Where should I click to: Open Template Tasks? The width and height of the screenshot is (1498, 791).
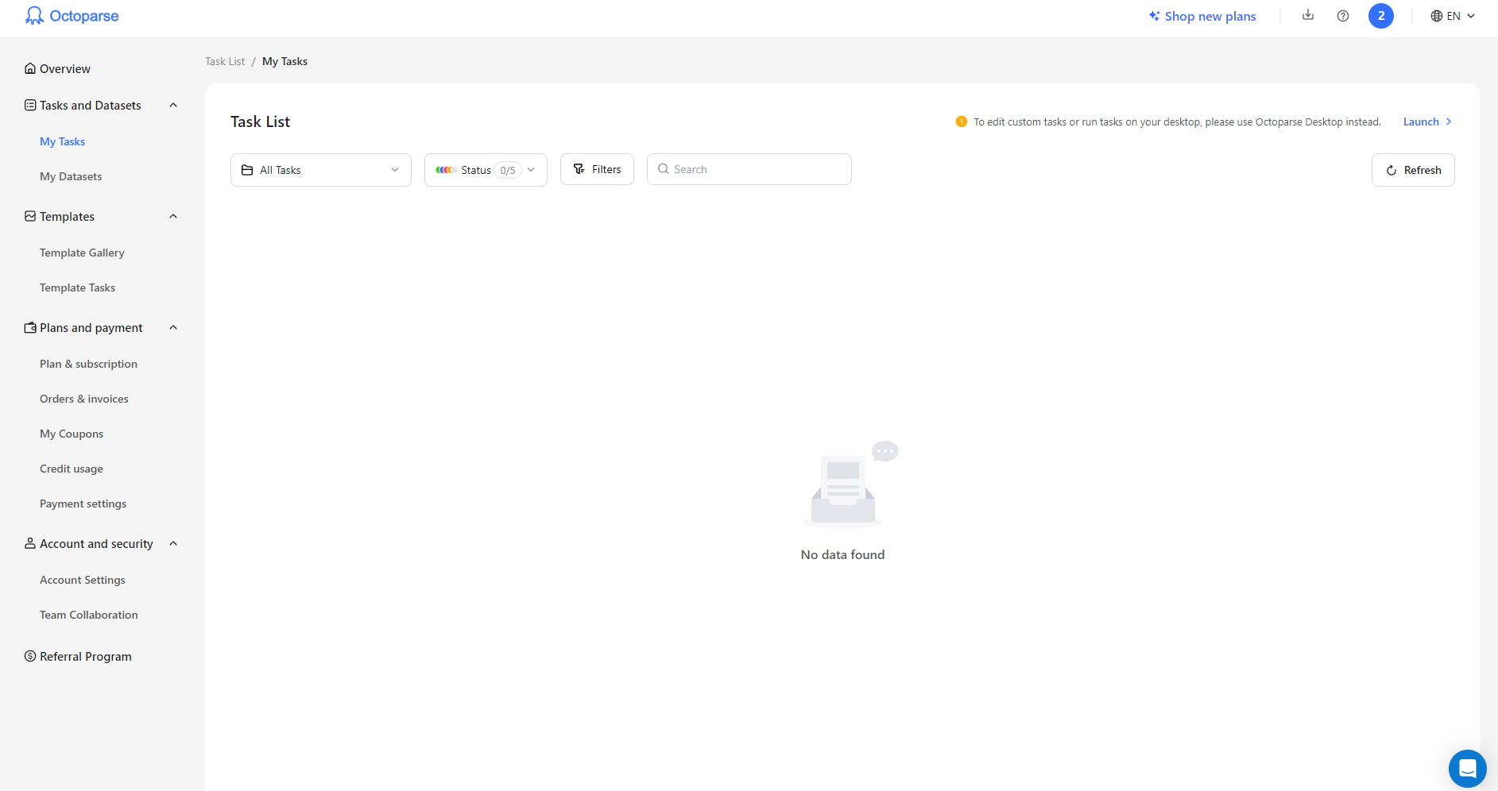(x=77, y=287)
